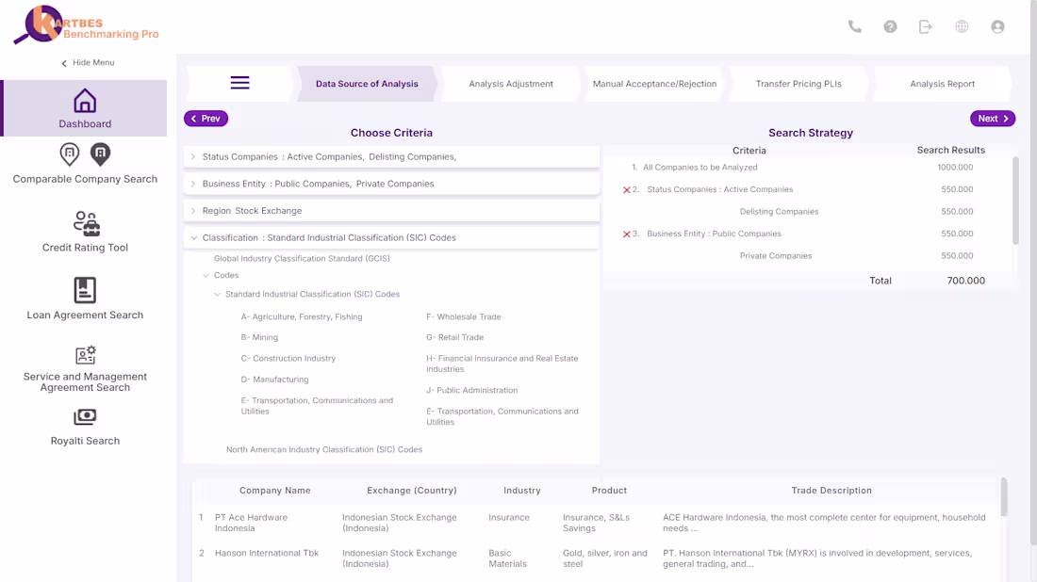Collapse Standard Industrial Classification (SIC) Codes node
The height and width of the screenshot is (582, 1037).
[217, 295]
